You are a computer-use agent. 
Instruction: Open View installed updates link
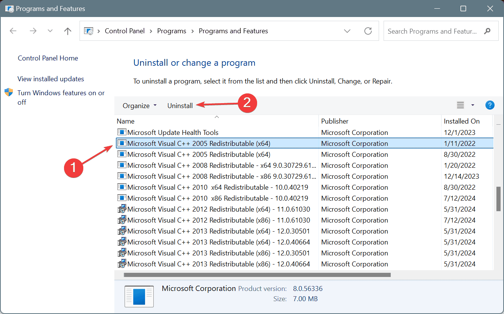coord(51,79)
